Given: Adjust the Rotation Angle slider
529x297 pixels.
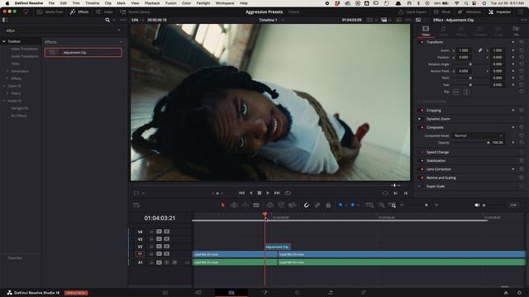Looking at the screenshot, I should (470, 64).
